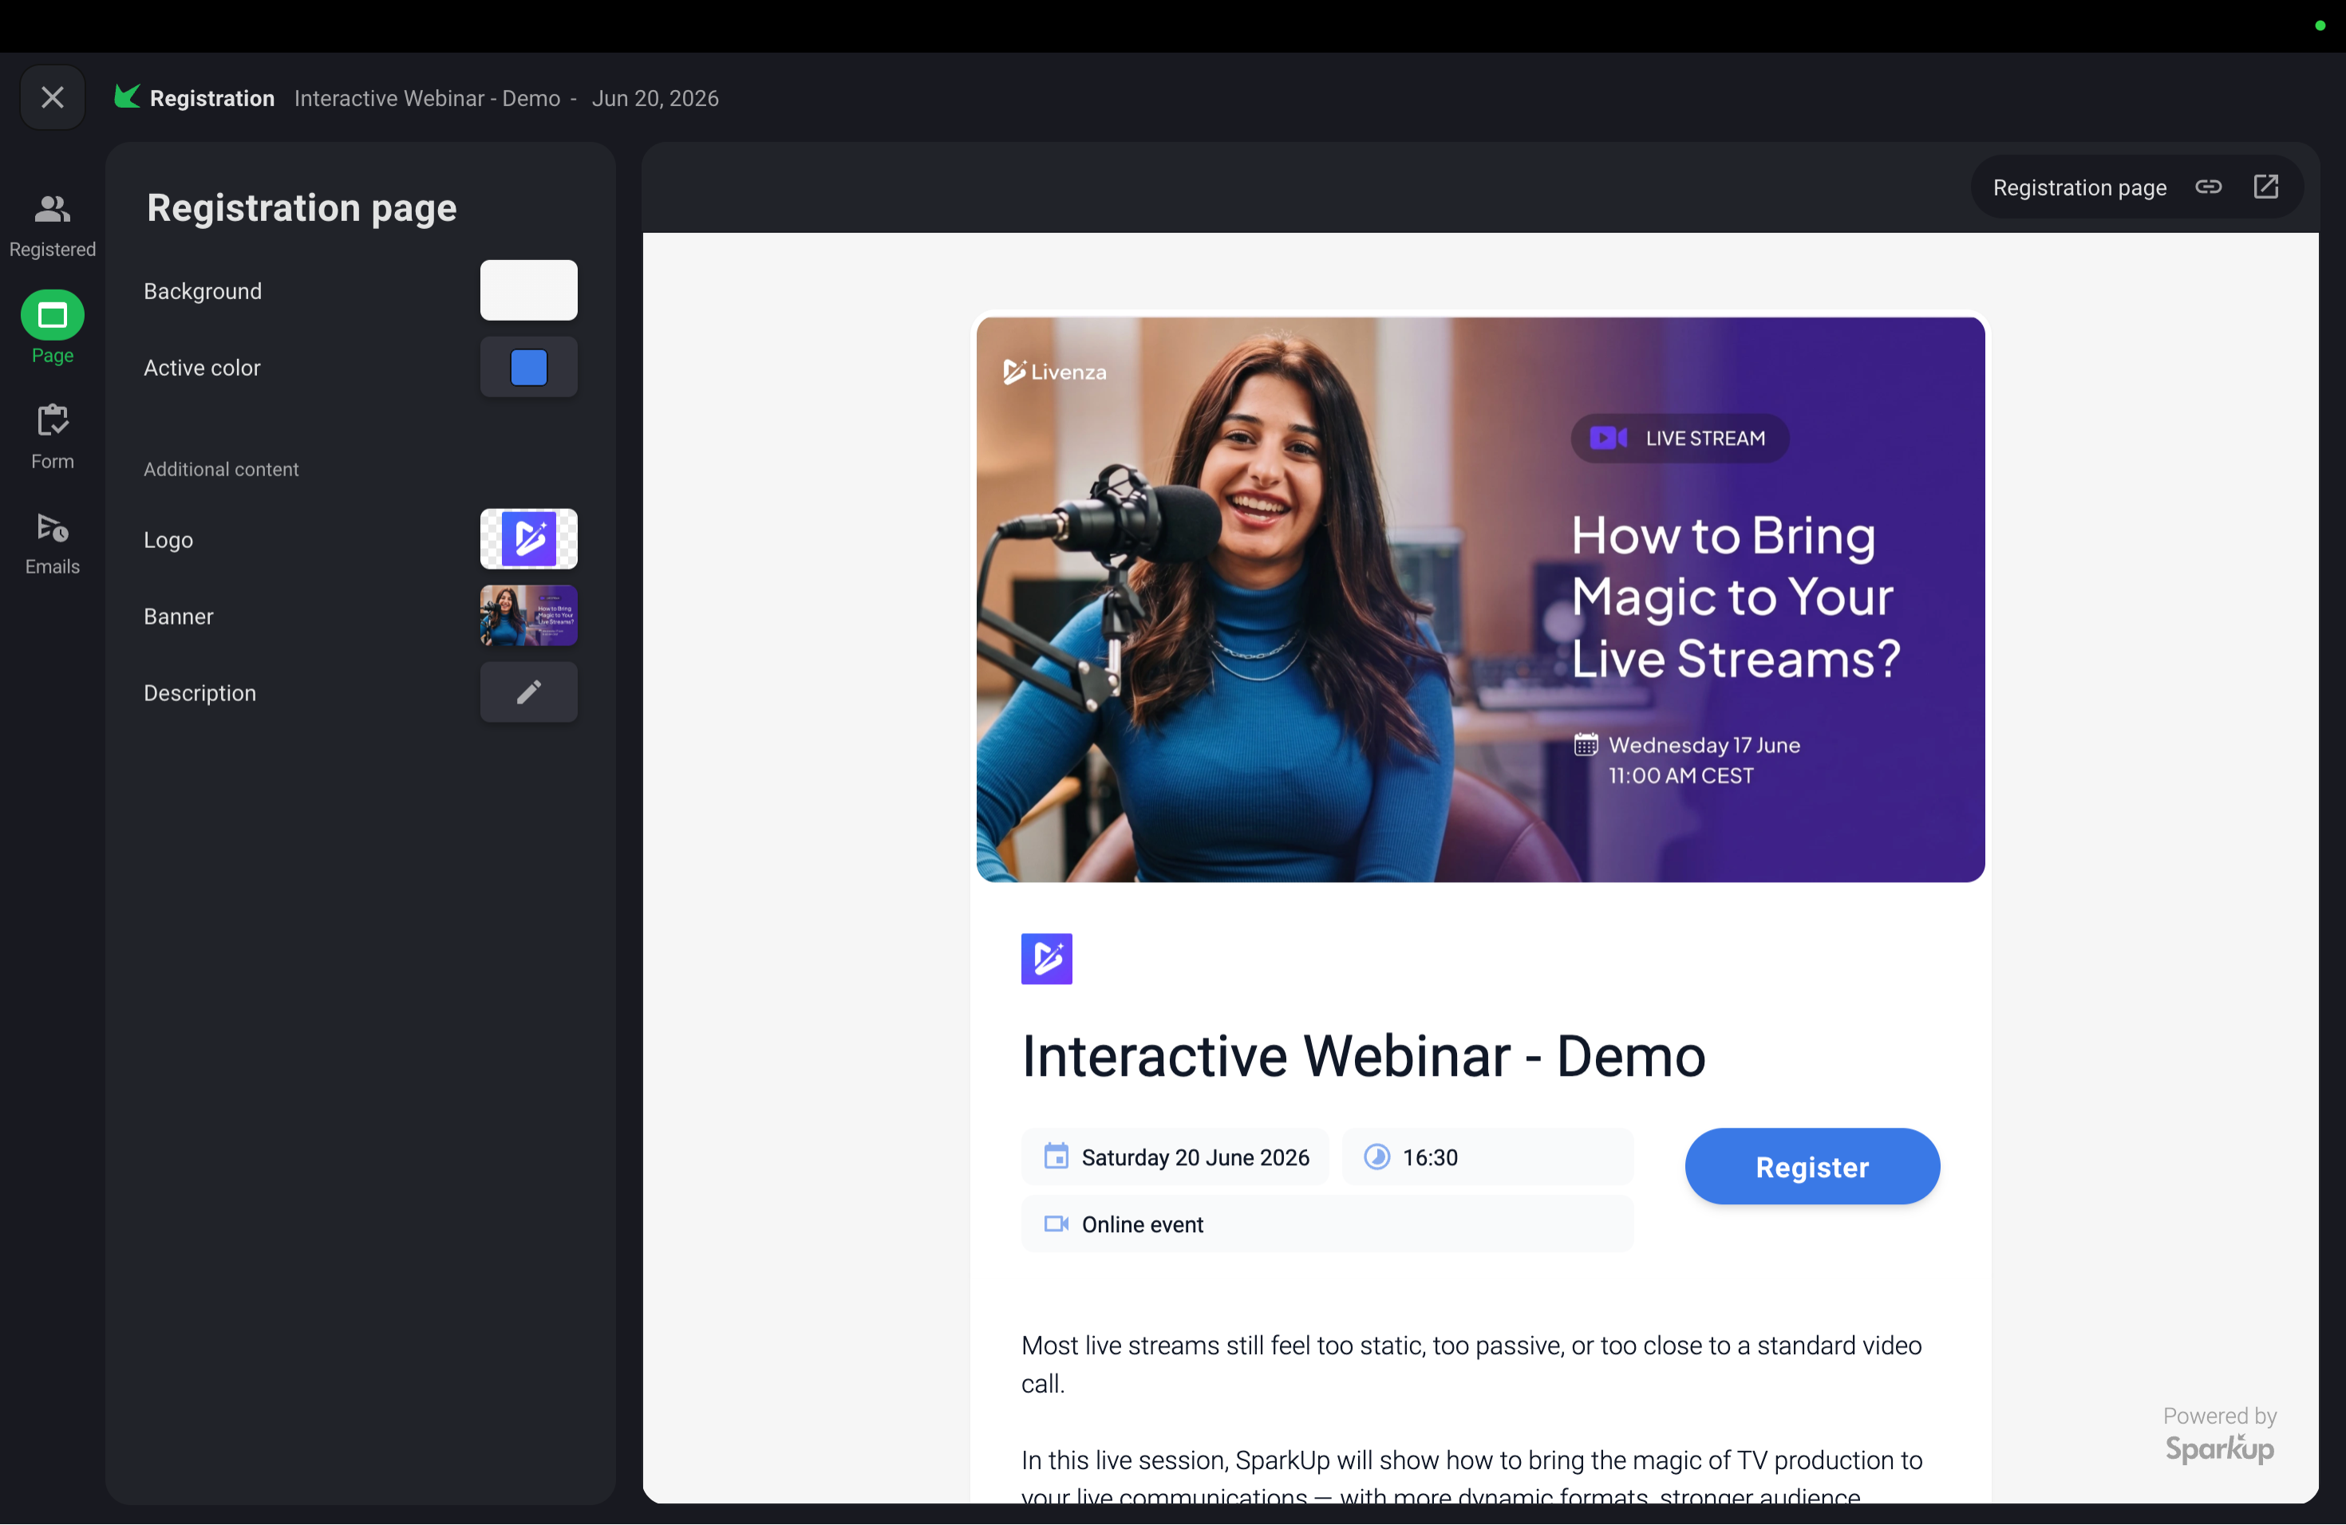
Task: Click the Registration page label top right
Action: coord(2079,187)
